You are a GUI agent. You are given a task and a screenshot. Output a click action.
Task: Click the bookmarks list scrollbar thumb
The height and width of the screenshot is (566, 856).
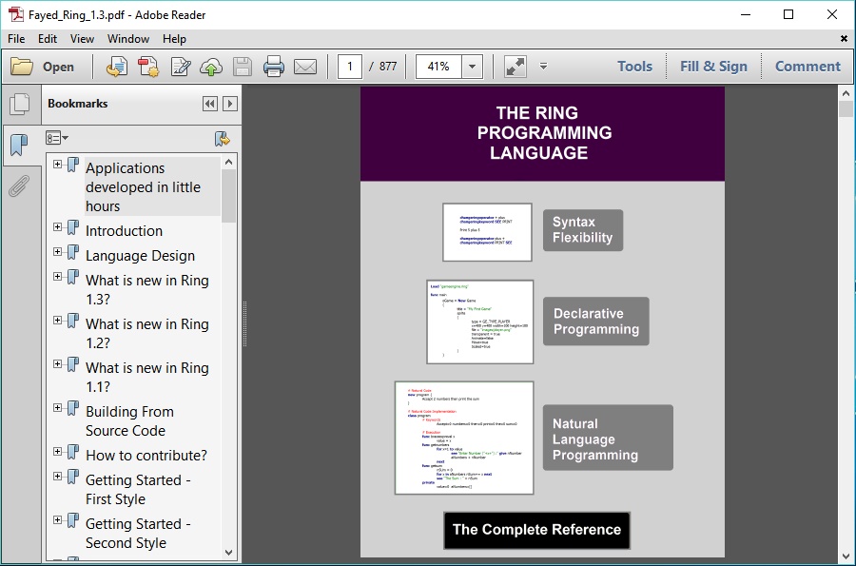coord(228,195)
